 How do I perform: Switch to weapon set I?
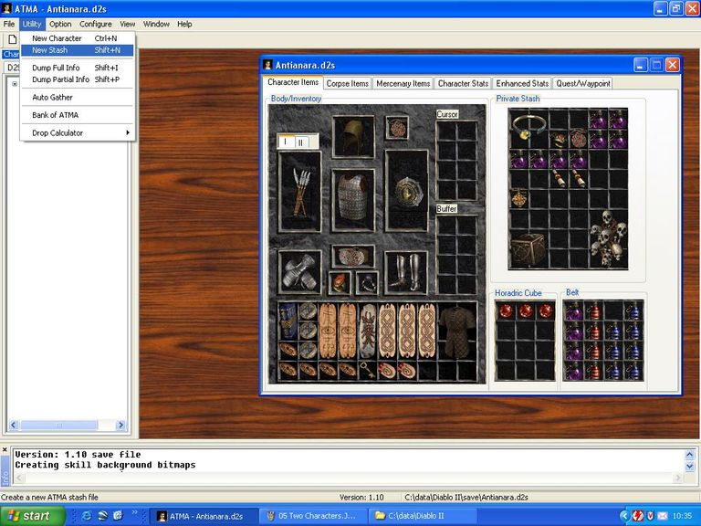click(285, 142)
